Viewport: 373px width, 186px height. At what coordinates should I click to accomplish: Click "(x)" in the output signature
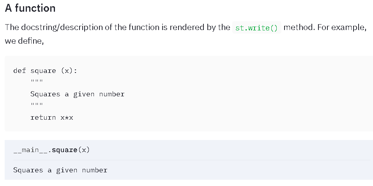click(x=83, y=150)
